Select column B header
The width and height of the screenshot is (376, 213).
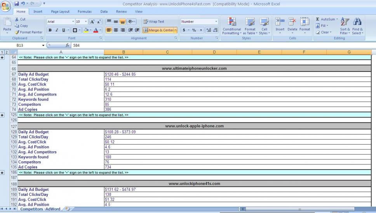pos(124,52)
